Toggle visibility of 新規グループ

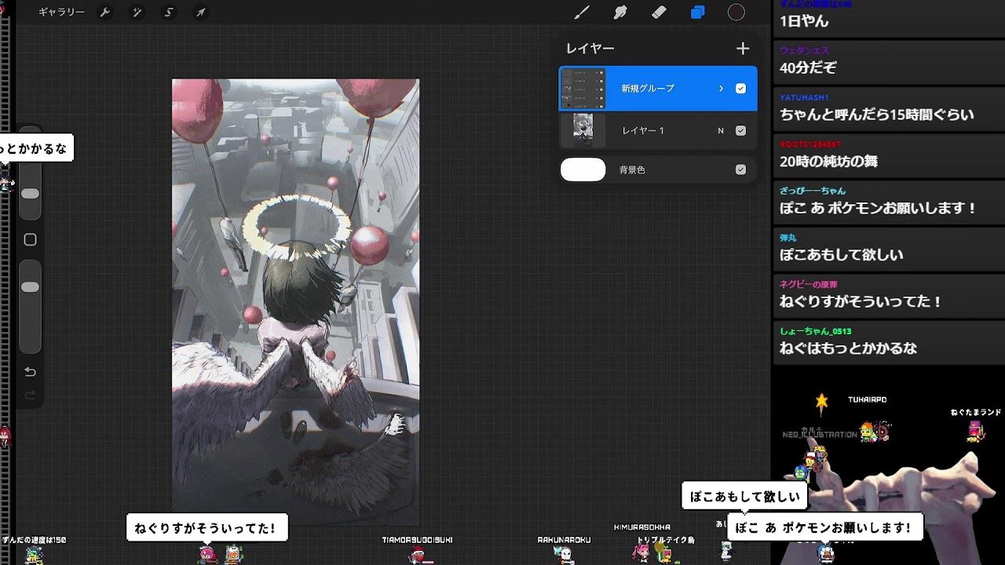740,89
